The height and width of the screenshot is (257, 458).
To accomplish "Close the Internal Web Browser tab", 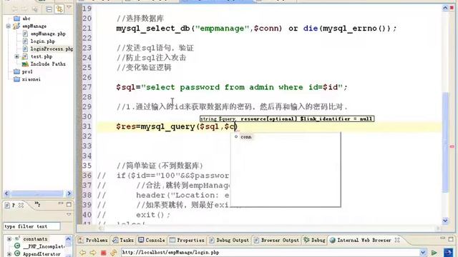I will click(x=397, y=240).
